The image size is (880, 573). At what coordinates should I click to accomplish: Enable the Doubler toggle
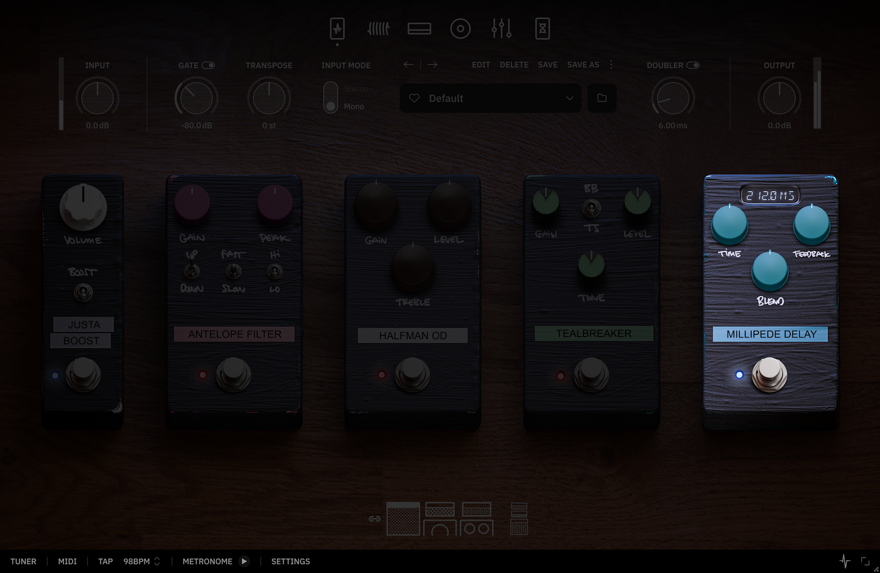tap(693, 65)
